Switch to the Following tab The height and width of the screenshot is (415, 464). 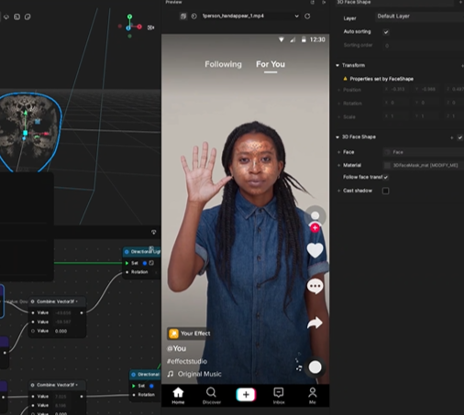[x=223, y=64]
